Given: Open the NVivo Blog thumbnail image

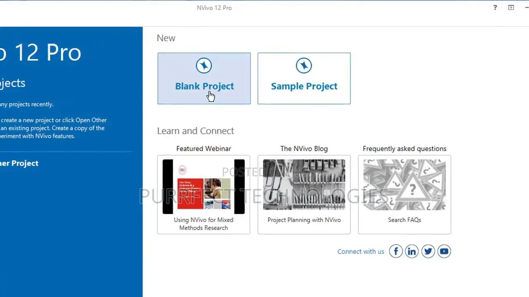Looking at the screenshot, I should click(304, 184).
